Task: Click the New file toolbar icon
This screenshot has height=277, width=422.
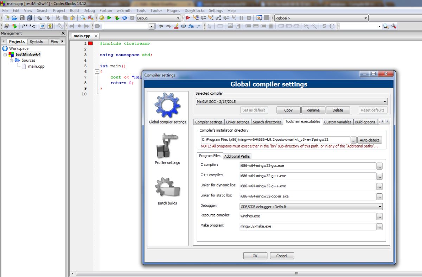Action: point(7,18)
